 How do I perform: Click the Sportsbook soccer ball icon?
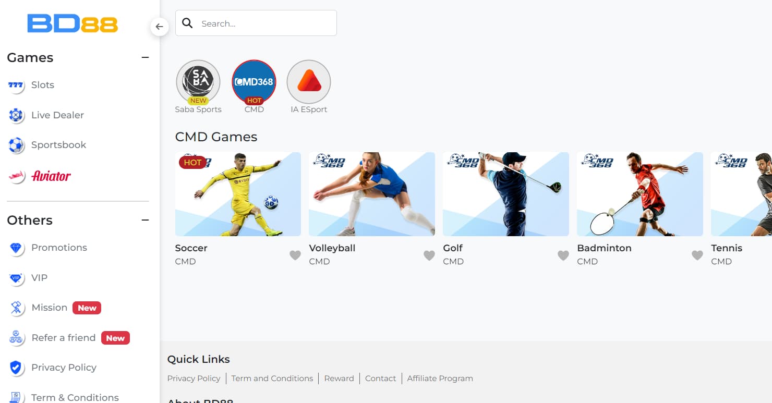point(16,145)
